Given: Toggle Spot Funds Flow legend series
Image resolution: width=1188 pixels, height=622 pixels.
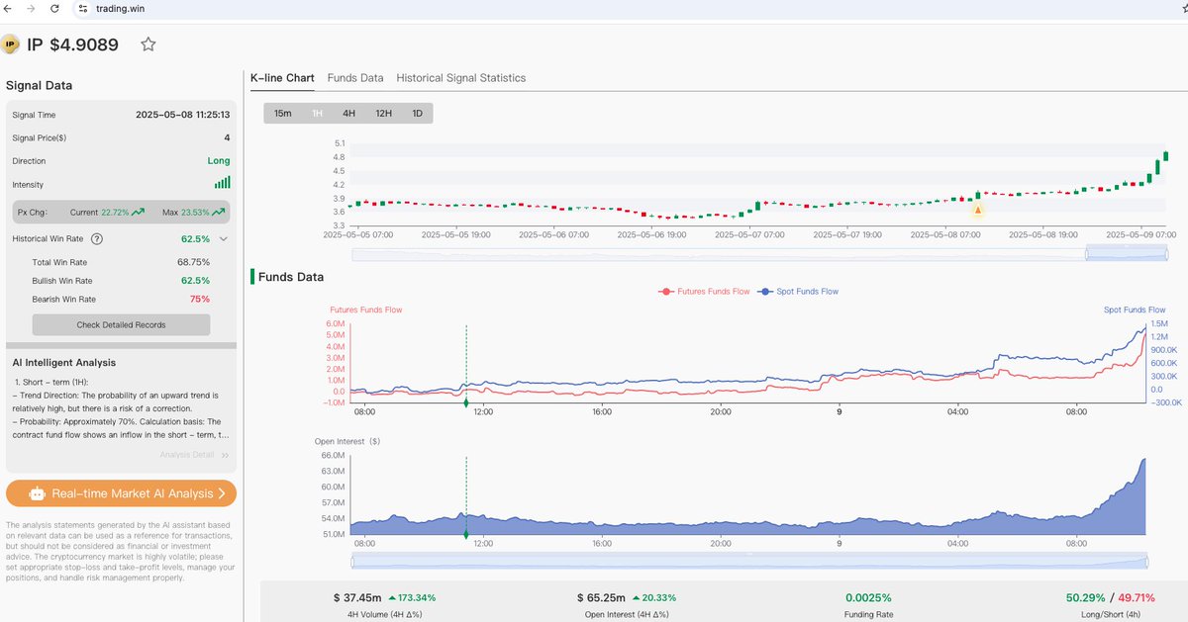Looking at the screenshot, I should [x=797, y=292].
